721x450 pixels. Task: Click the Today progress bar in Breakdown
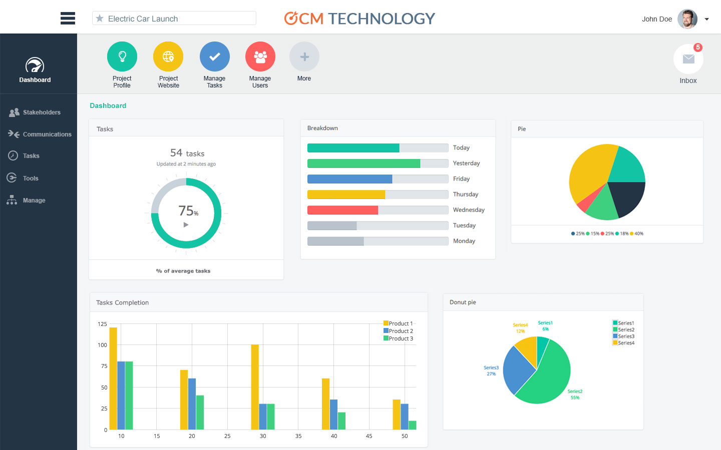378,148
